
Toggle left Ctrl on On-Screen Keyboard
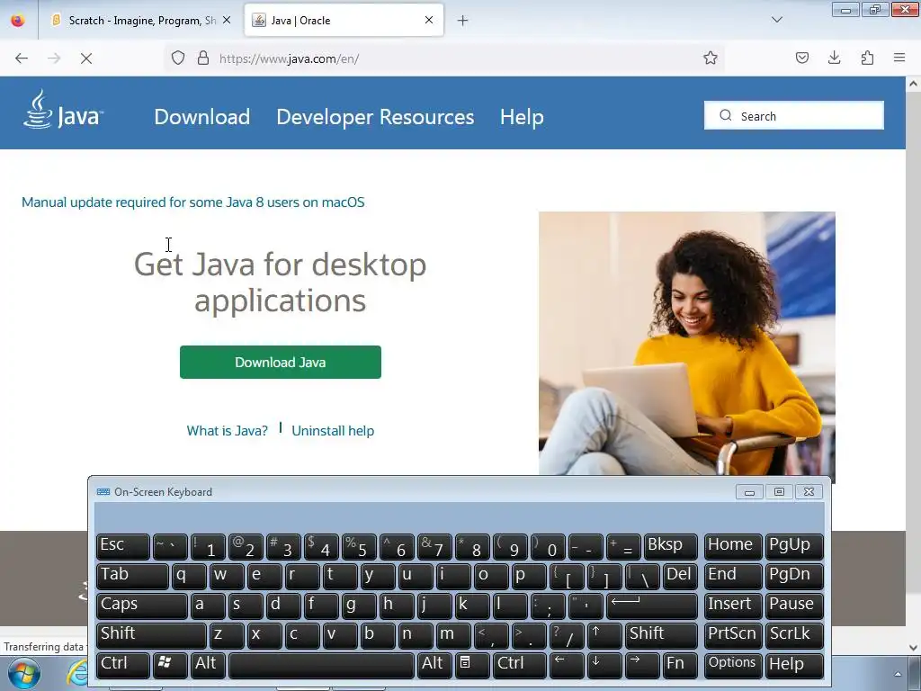[x=122, y=665]
